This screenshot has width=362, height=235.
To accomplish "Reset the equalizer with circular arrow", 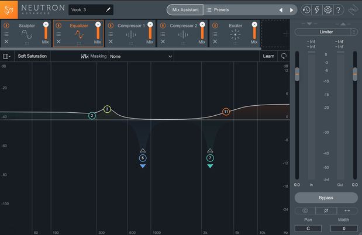I will tap(284, 56).
